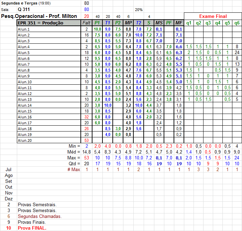Select the 'Alun.20' student name cell
242x231 pixels.
click(25, 140)
